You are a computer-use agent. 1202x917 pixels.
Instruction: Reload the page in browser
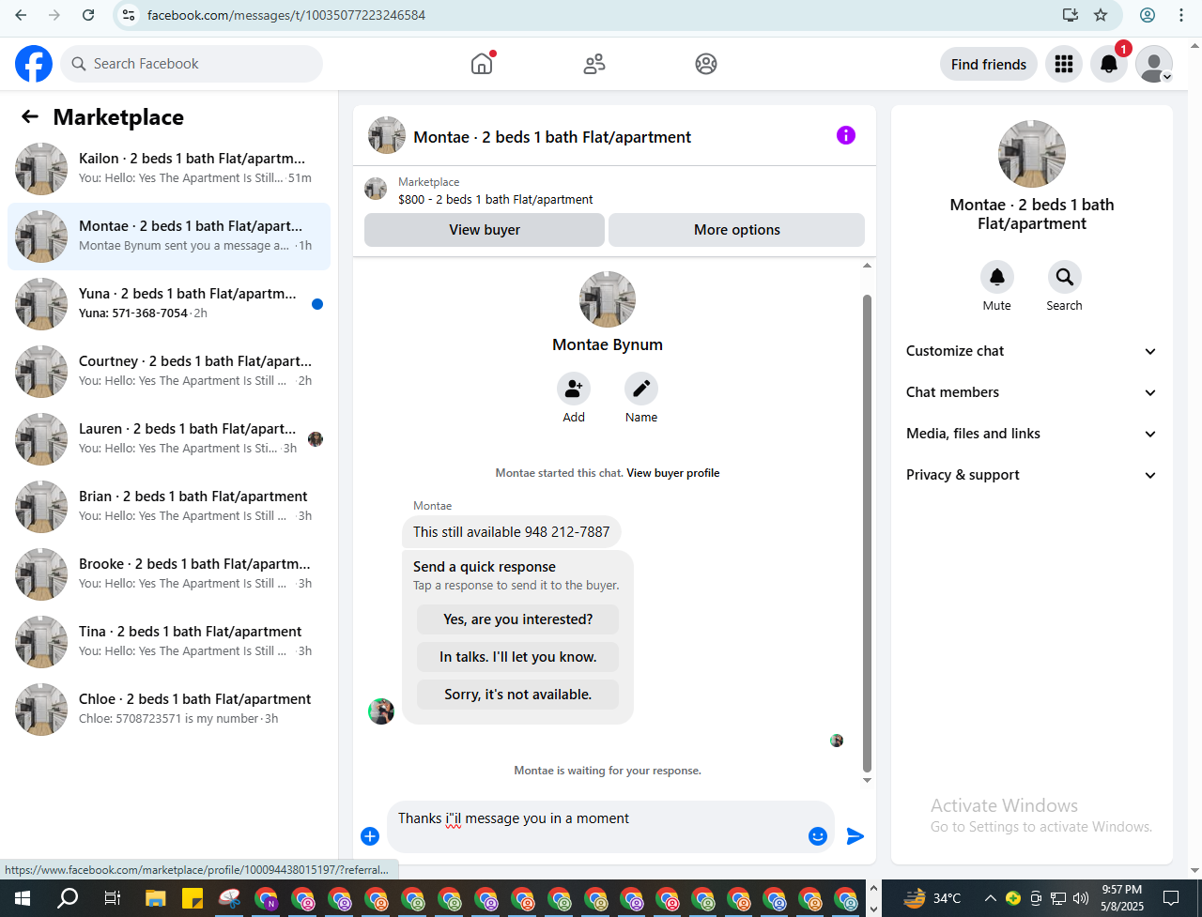coord(88,15)
